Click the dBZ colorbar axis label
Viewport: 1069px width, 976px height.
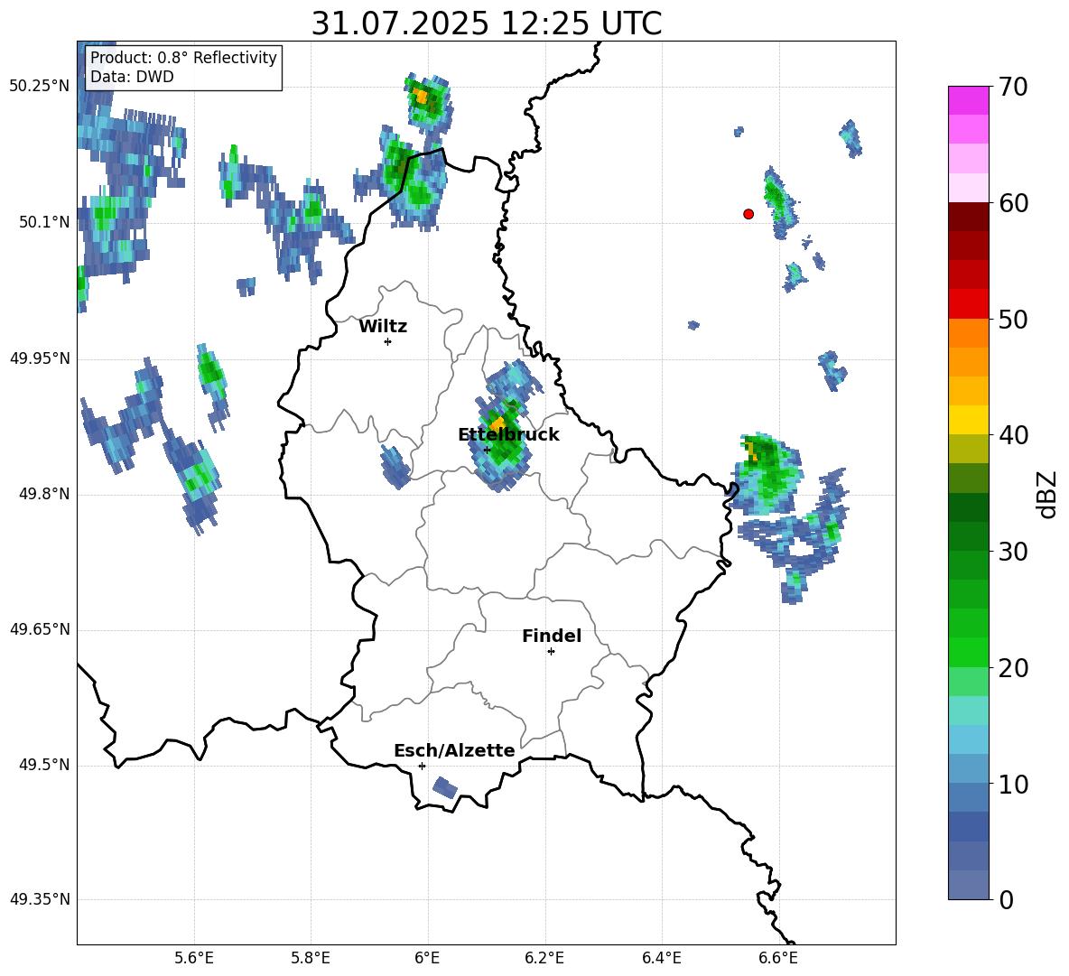tap(1046, 494)
